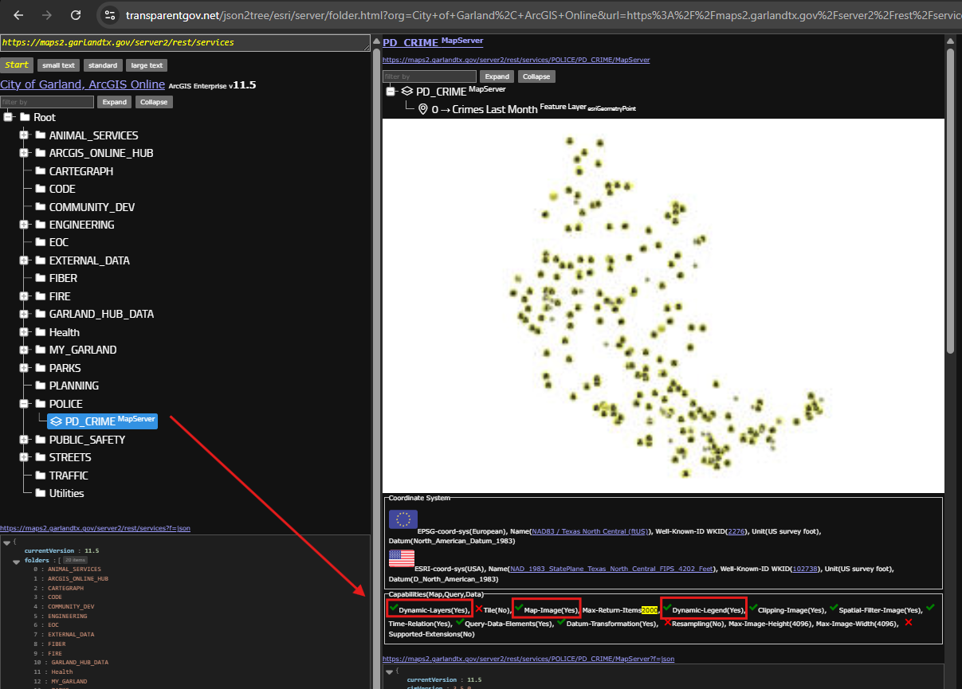Click the green check beside Query-Data-Elements(Yes)
The image size is (962, 689).
coord(460,621)
